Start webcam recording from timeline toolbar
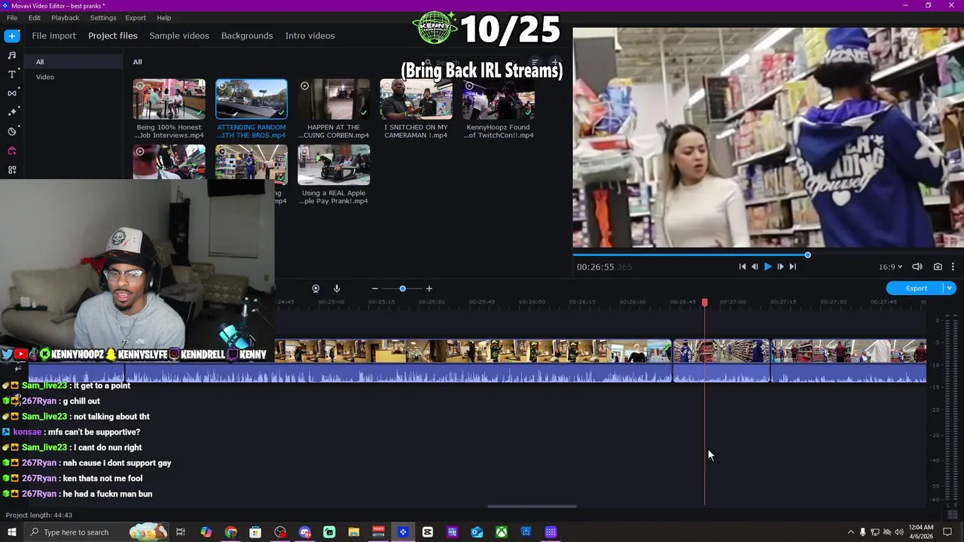The width and height of the screenshot is (964, 542). pyautogui.click(x=316, y=288)
